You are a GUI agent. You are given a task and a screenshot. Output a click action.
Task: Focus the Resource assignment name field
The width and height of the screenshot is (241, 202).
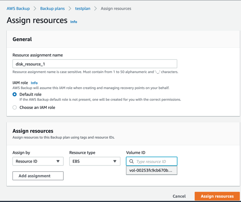(x=95, y=64)
